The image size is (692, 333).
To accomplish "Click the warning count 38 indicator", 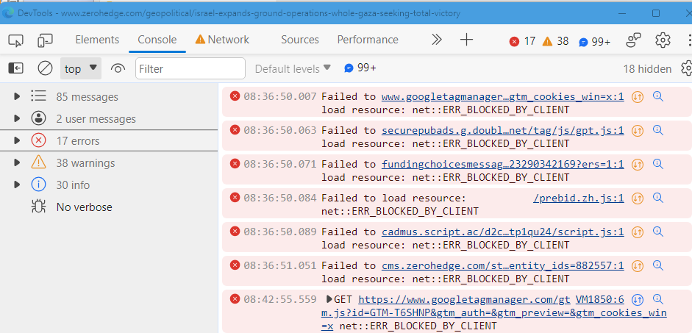I will [555, 41].
